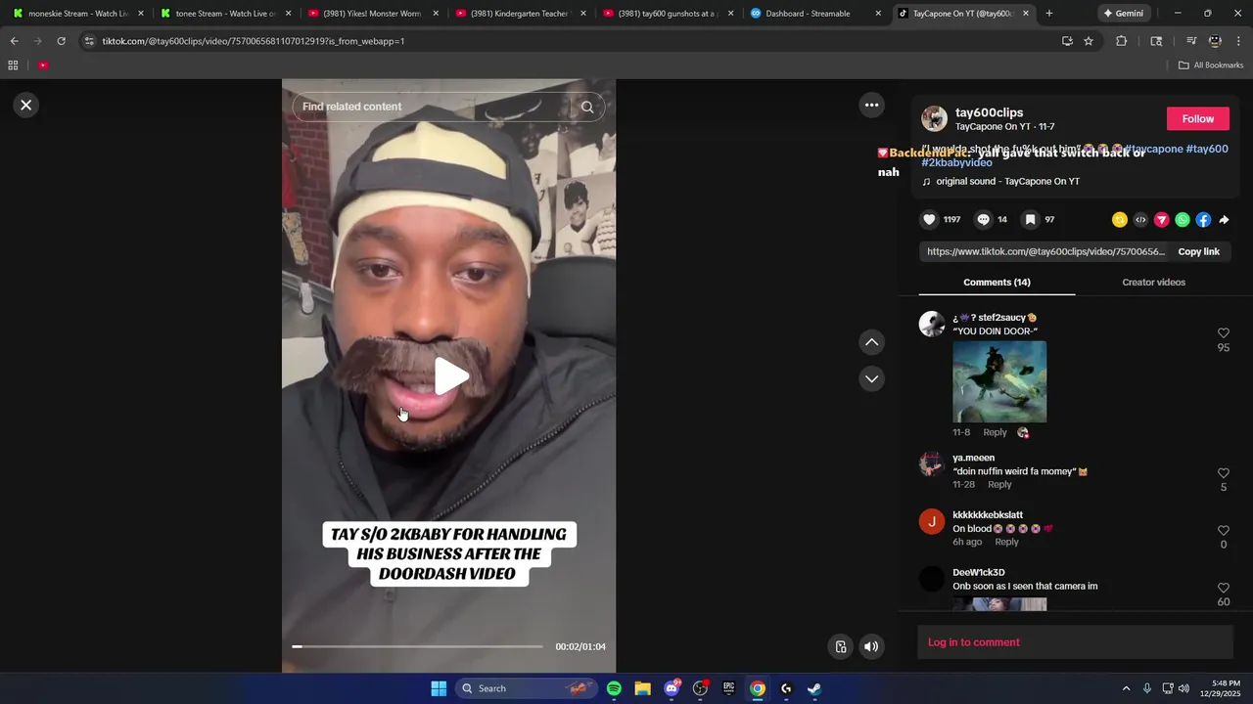Follow tay600clips
1253x704 pixels.
(x=1197, y=118)
